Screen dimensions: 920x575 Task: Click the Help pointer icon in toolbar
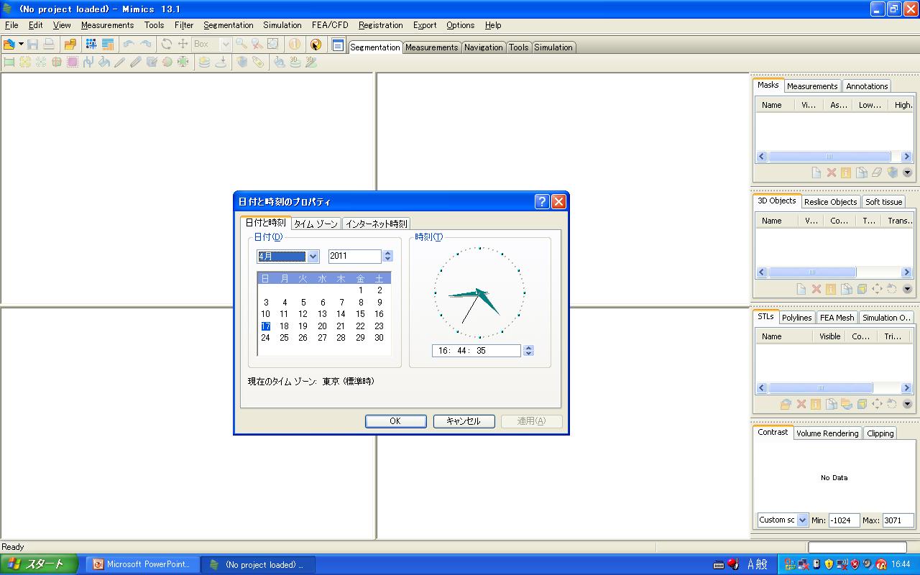click(316, 44)
